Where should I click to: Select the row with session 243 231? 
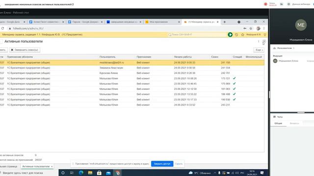tap(132, 105)
